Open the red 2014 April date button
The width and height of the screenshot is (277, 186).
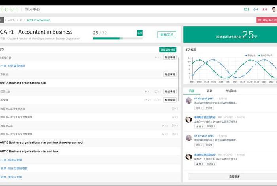(267, 20)
